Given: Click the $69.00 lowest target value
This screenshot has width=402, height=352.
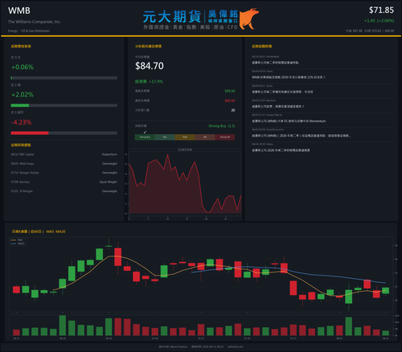Looking at the screenshot, I should click(230, 100).
